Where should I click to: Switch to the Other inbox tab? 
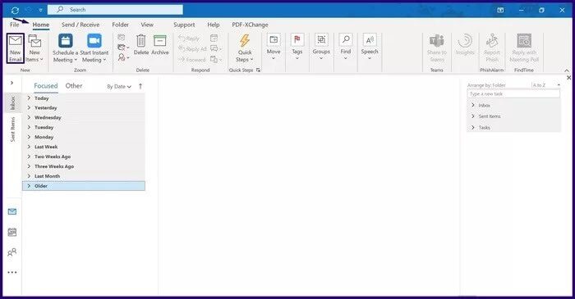coord(74,86)
